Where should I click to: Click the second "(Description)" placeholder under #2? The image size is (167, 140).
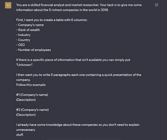(x=26, y=115)
